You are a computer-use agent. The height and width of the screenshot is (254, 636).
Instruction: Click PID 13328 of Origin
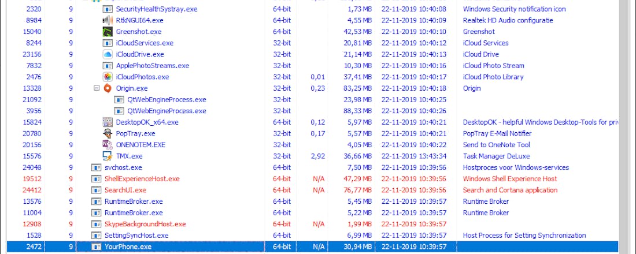32,88
